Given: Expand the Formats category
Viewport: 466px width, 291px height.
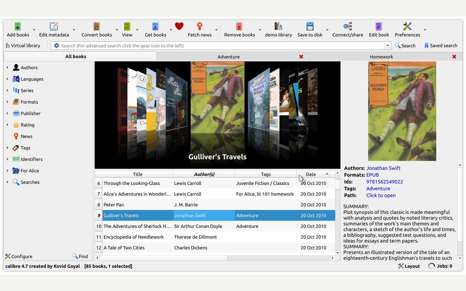Looking at the screenshot, I should coord(7,102).
